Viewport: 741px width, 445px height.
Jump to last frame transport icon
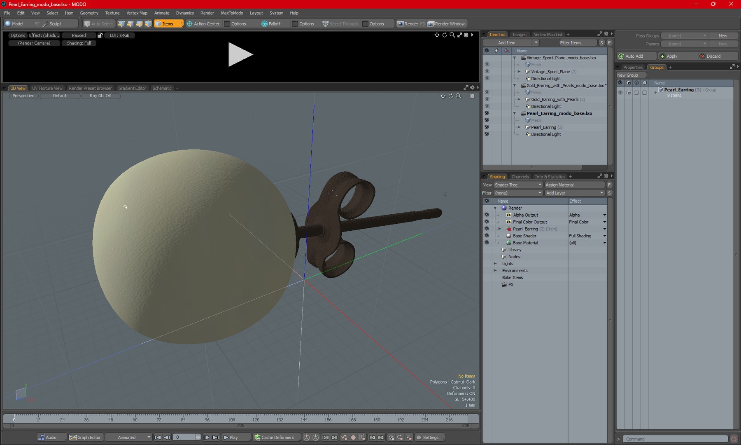216,438
